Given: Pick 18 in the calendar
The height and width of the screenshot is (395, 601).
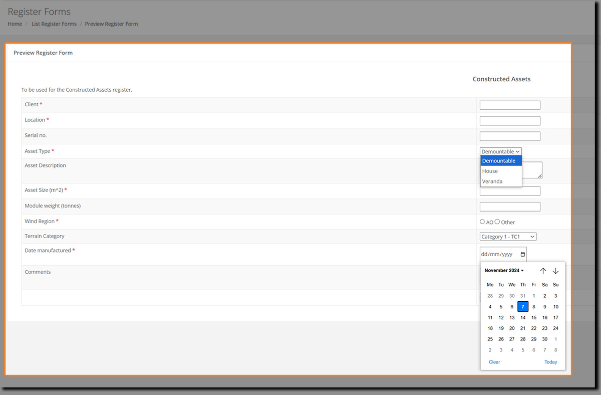Looking at the screenshot, I should point(490,328).
